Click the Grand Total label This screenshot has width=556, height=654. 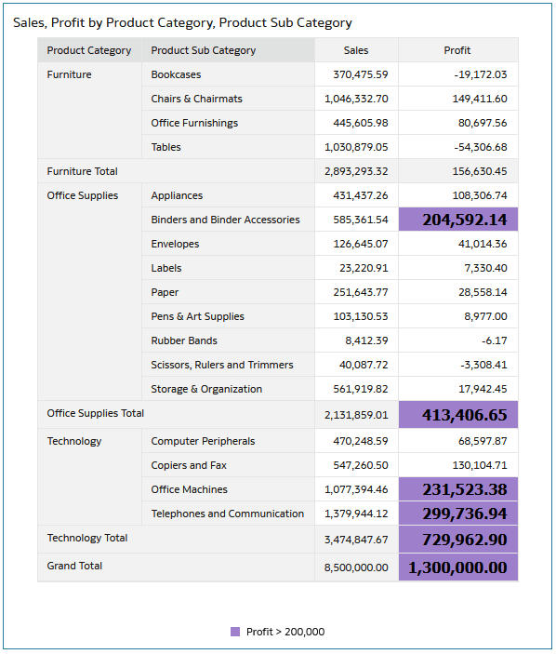tap(74, 566)
